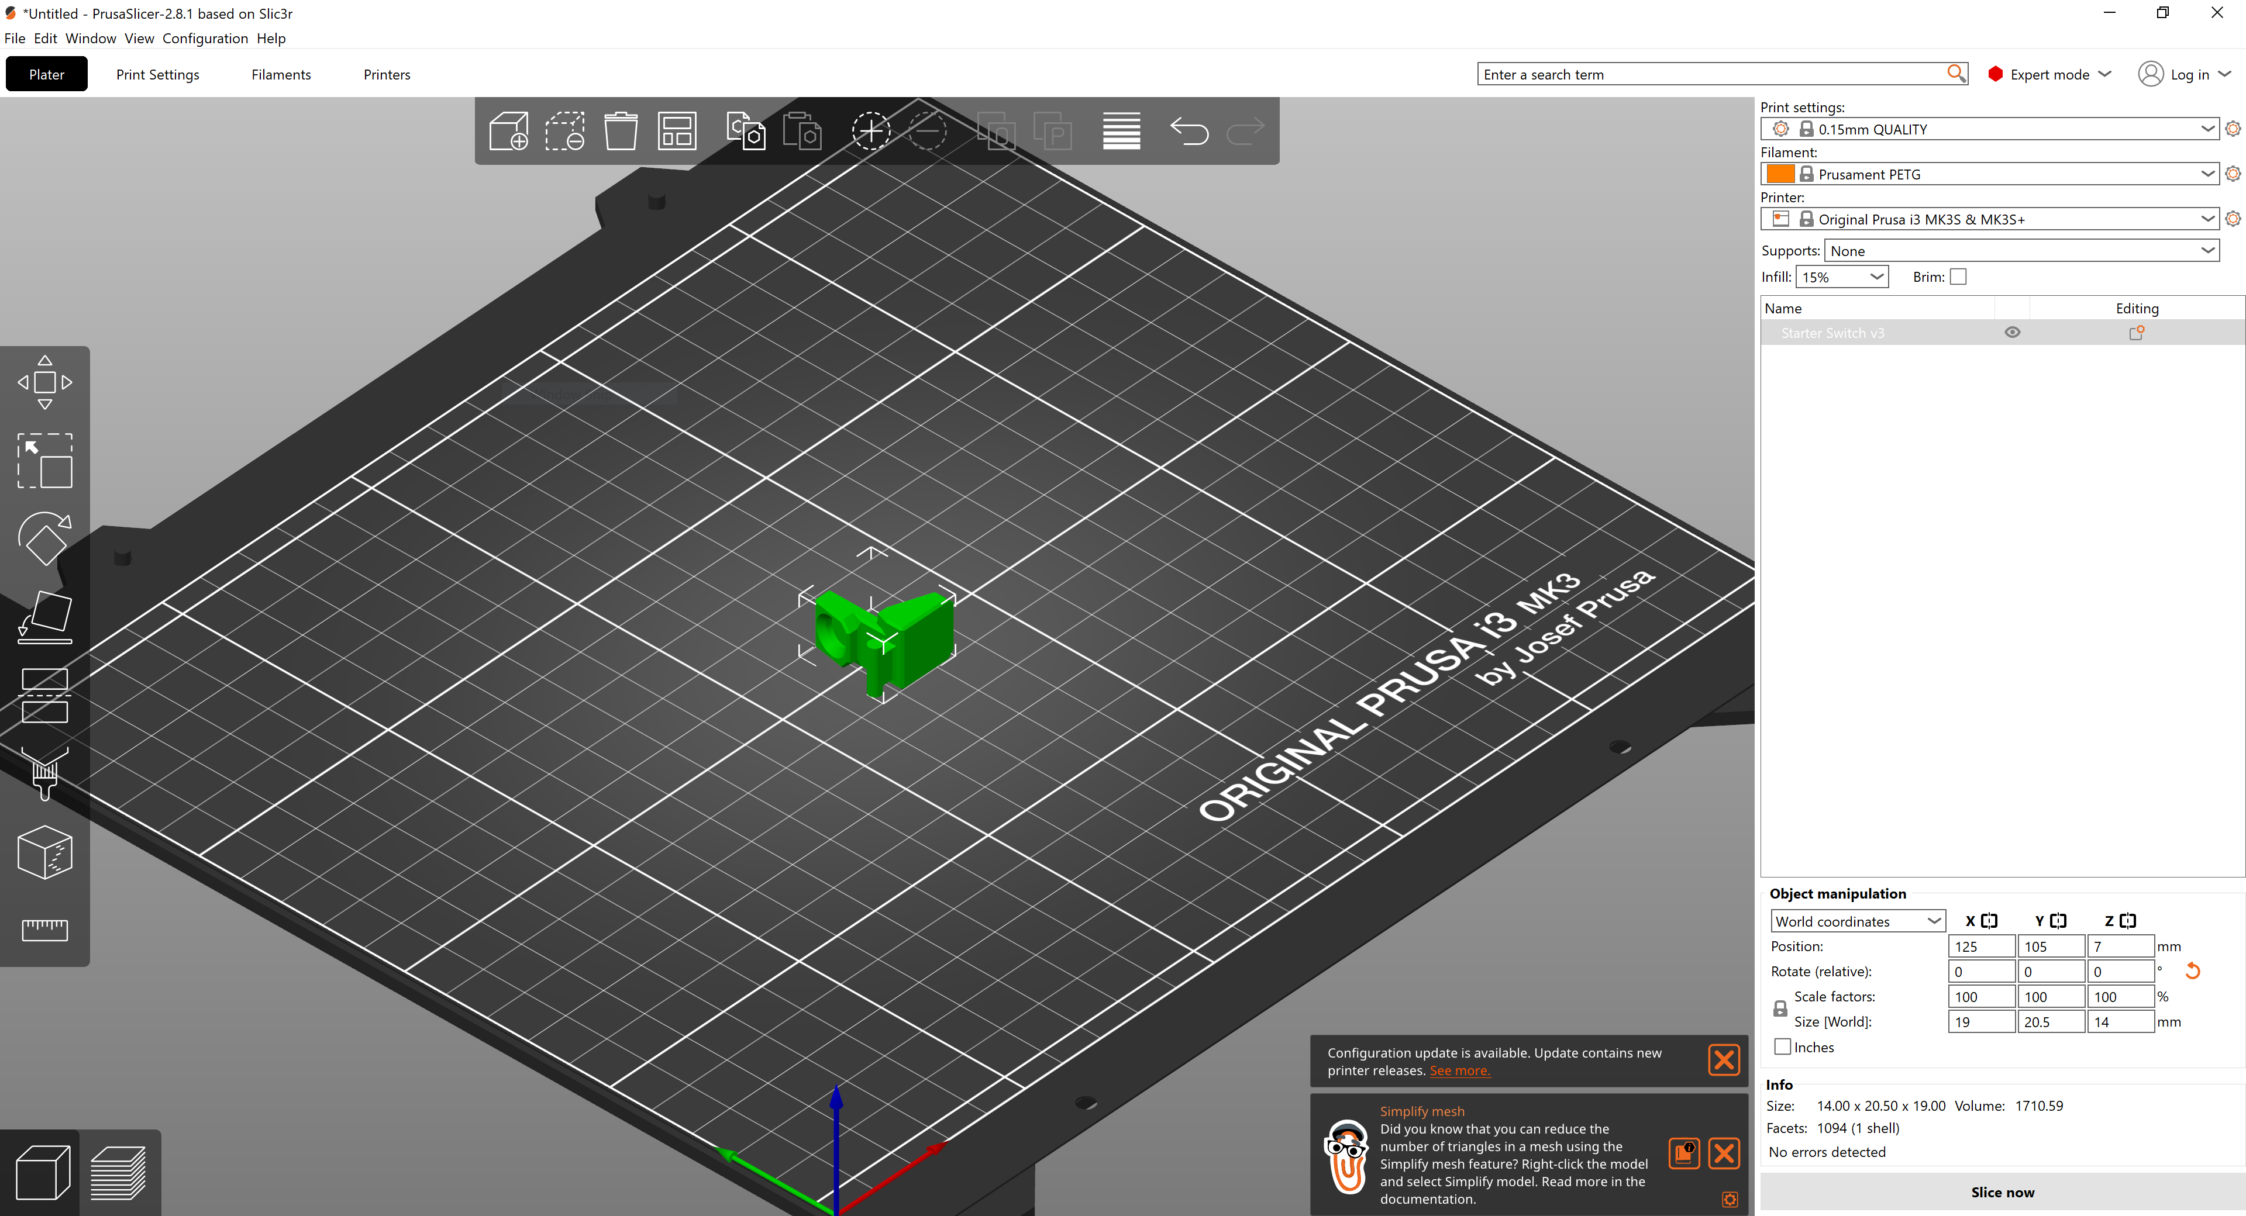
Task: Click the Arrange objects toolbar icon
Action: click(677, 131)
